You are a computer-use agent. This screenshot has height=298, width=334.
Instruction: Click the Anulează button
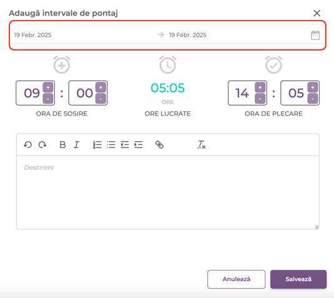237,279
